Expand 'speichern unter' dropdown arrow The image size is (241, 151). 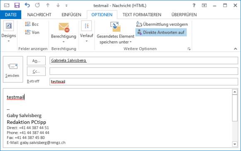coord(130,42)
